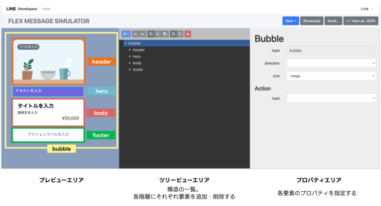Open the add element plus dropdown
The image size is (381, 206).
pyautogui.click(x=126, y=34)
